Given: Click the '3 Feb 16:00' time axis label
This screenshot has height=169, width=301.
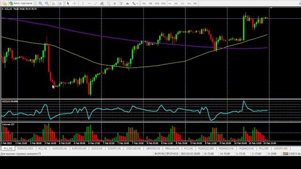Looking at the screenshot, I should click(x=50, y=143).
